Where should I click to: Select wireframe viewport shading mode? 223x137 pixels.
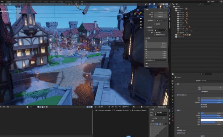161,4
